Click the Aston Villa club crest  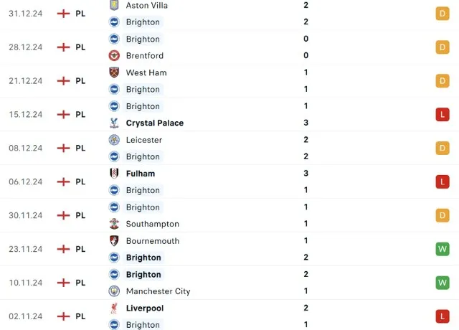(x=114, y=5)
